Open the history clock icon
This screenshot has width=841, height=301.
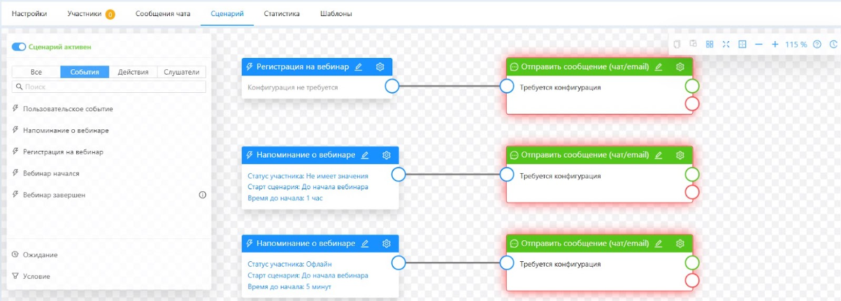pos(833,44)
